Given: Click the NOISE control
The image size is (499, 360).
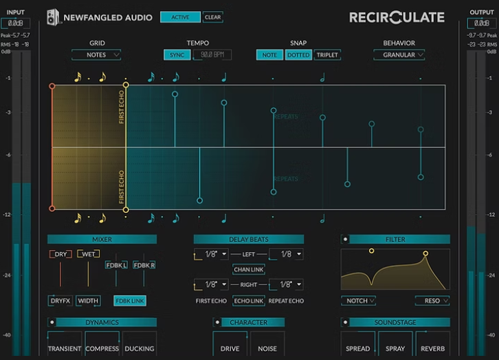Looking at the screenshot, I should [267, 344].
